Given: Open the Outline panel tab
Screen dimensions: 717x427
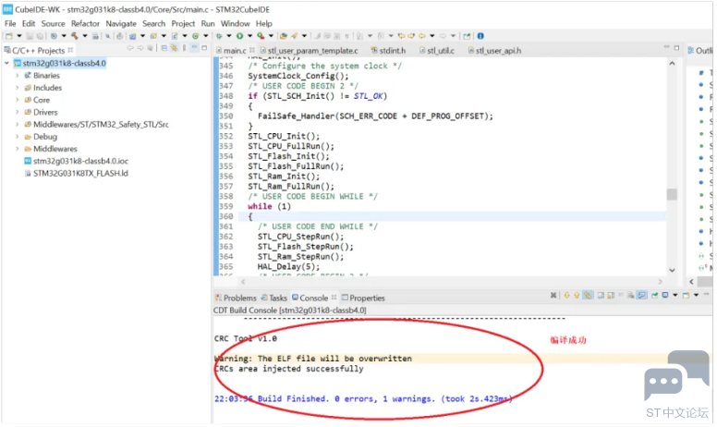Looking at the screenshot, I should click(x=700, y=50).
